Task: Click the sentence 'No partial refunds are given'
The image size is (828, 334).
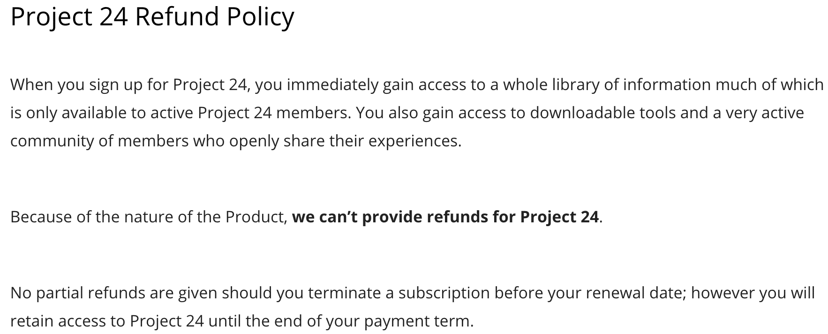Action: [413, 307]
